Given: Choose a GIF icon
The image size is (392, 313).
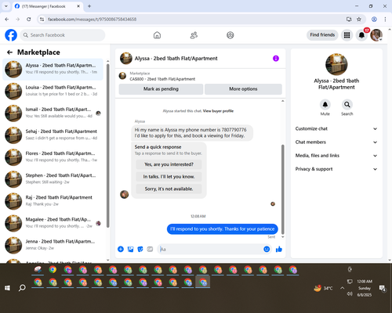Looking at the screenshot, I should click(150, 249).
